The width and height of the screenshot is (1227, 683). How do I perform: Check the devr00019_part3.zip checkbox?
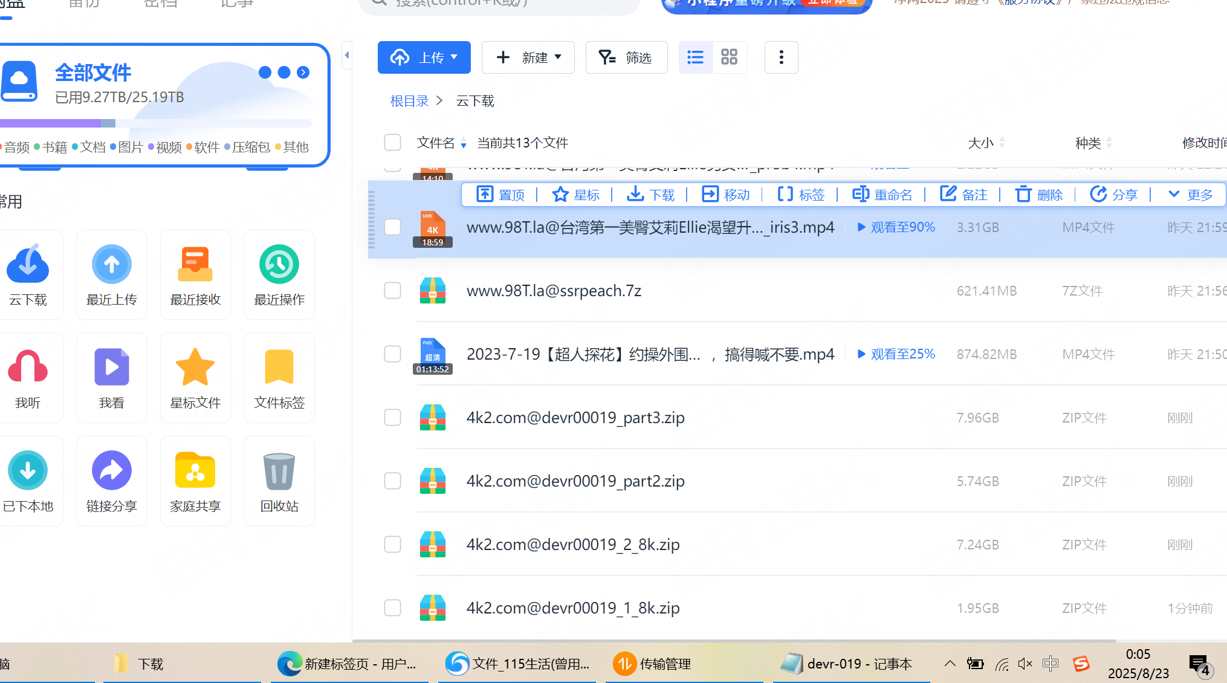coord(393,418)
